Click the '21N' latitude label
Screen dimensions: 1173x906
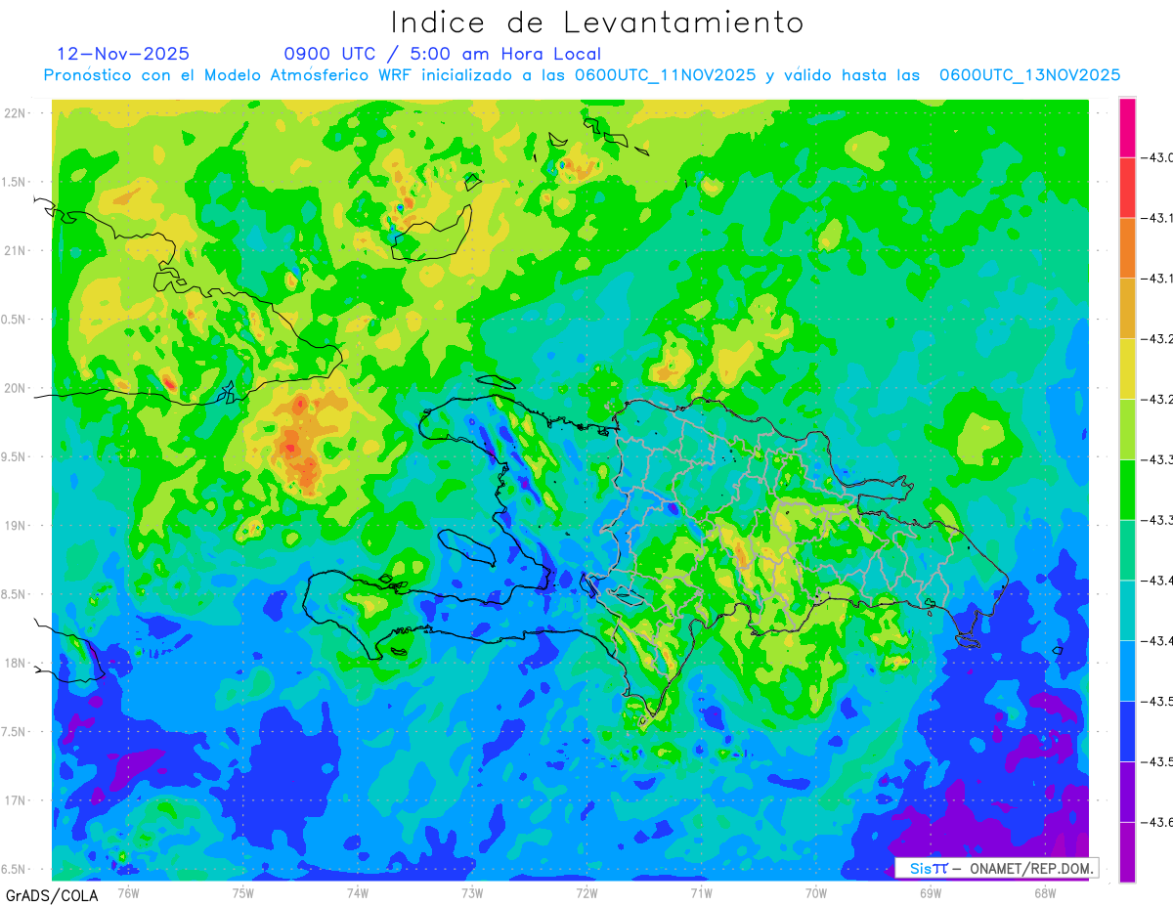click(14, 251)
